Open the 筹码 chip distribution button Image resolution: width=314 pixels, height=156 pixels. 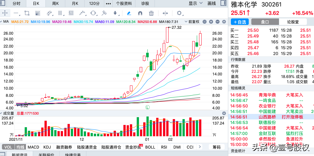(217, 147)
